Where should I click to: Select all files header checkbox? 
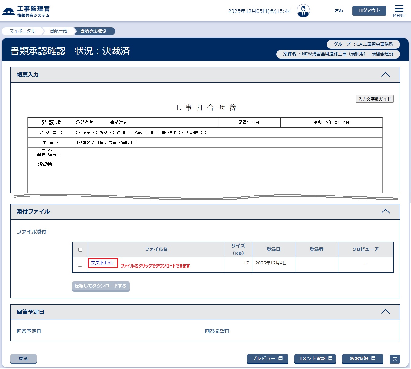pos(80,249)
